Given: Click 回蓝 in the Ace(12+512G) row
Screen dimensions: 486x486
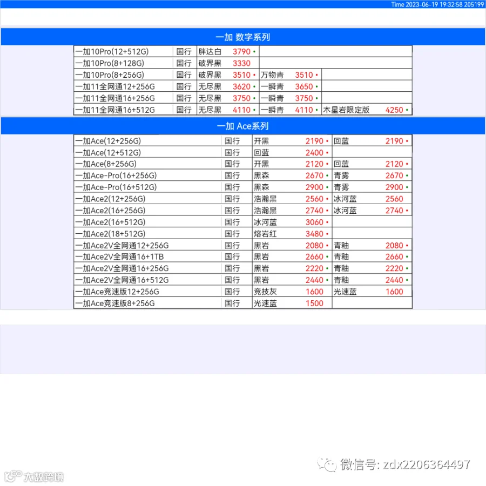Looking at the screenshot, I should pyautogui.click(x=261, y=152).
